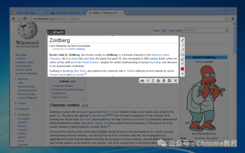This screenshot has width=245, height=153.
Task: Open the 'David X. Cohen' link
Action: click(x=110, y=112)
